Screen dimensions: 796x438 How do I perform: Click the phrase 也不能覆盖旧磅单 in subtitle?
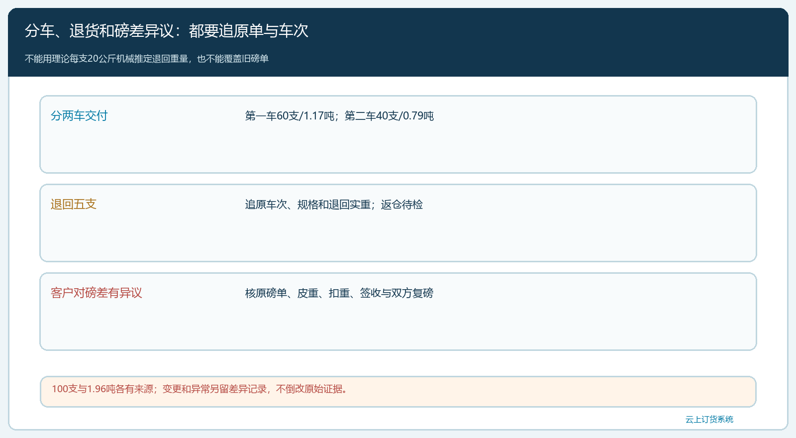click(233, 59)
